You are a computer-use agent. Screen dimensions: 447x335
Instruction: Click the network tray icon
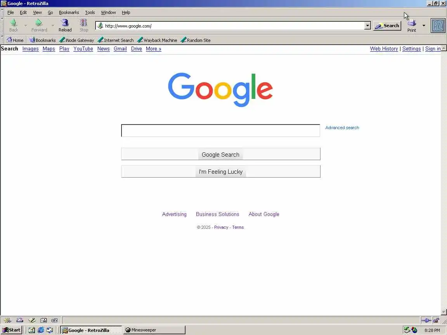pos(407,330)
